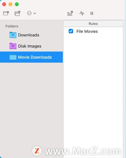Click the add folder group icon
Image resolution: width=126 pixels, height=158 pixels.
[18, 13]
